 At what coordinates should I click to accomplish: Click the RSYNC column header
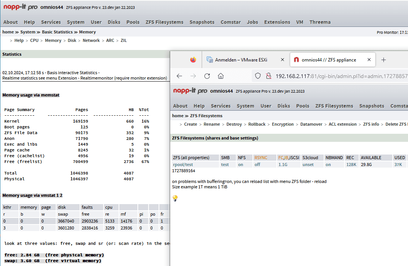click(x=261, y=158)
